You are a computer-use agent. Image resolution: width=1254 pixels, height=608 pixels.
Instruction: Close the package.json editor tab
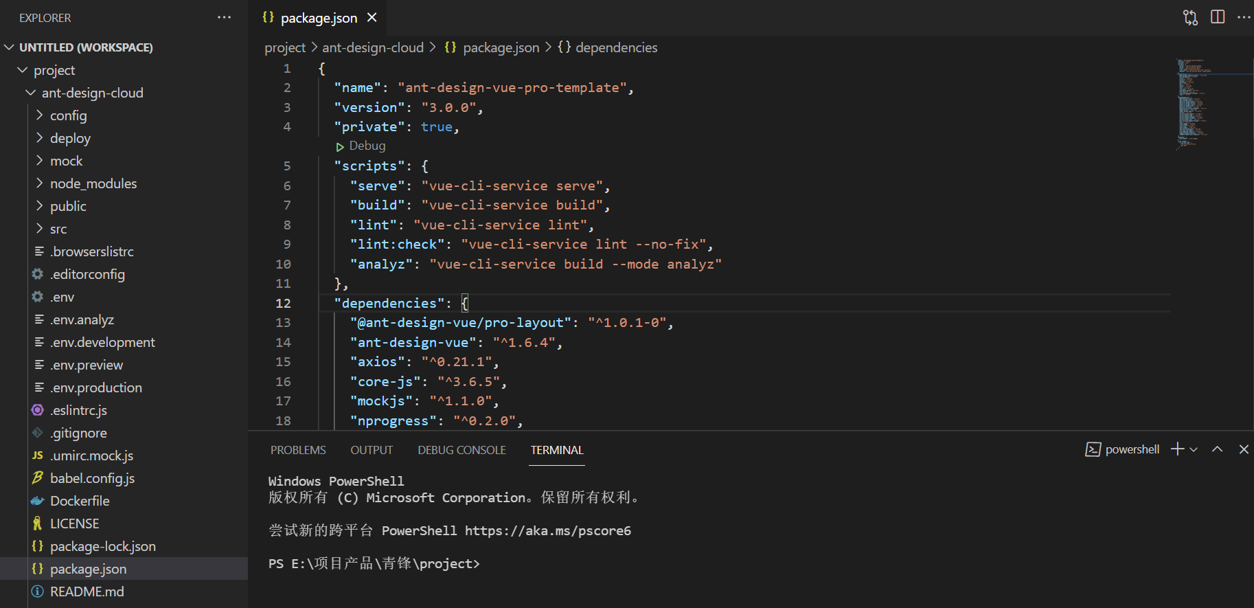click(x=372, y=17)
